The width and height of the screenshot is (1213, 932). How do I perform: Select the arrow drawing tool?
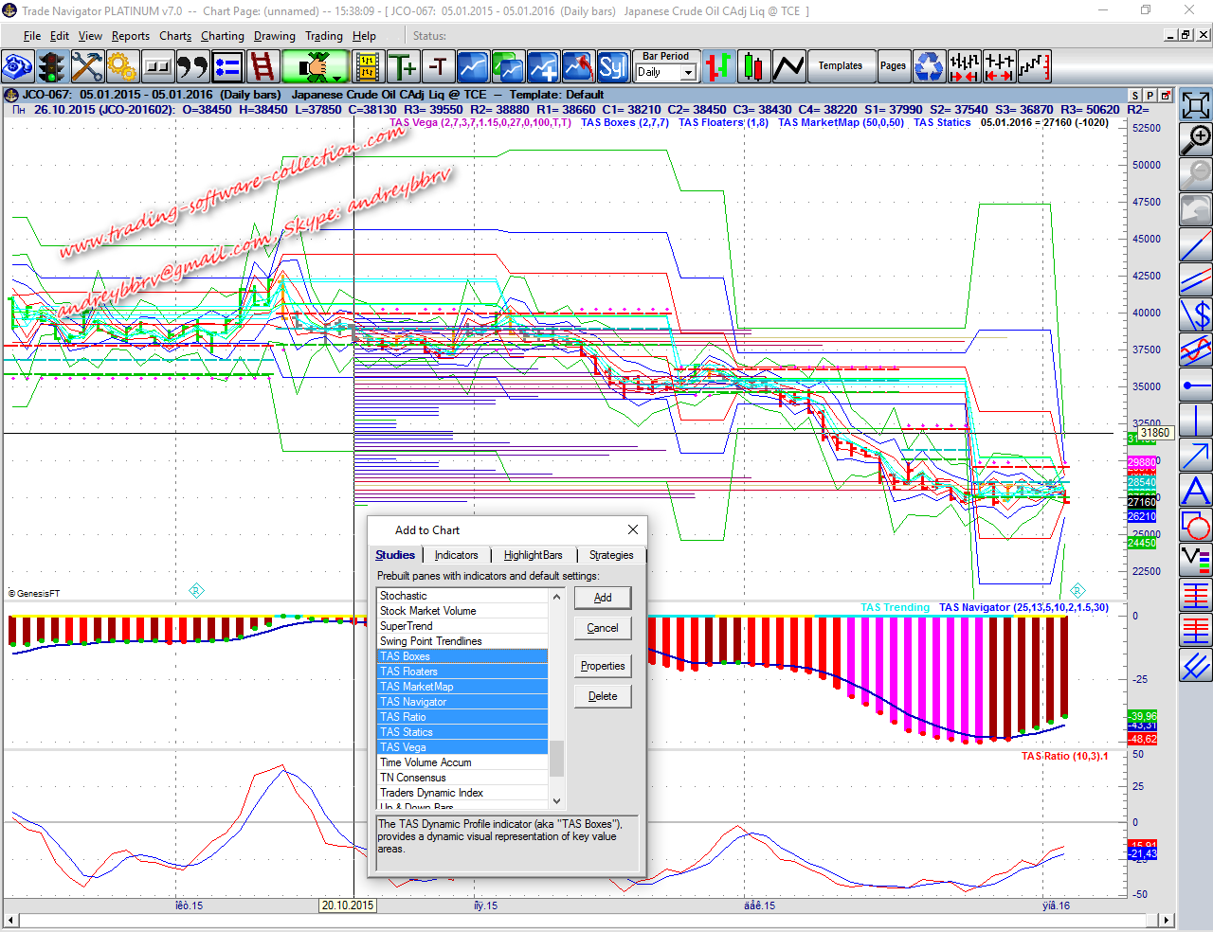1196,456
